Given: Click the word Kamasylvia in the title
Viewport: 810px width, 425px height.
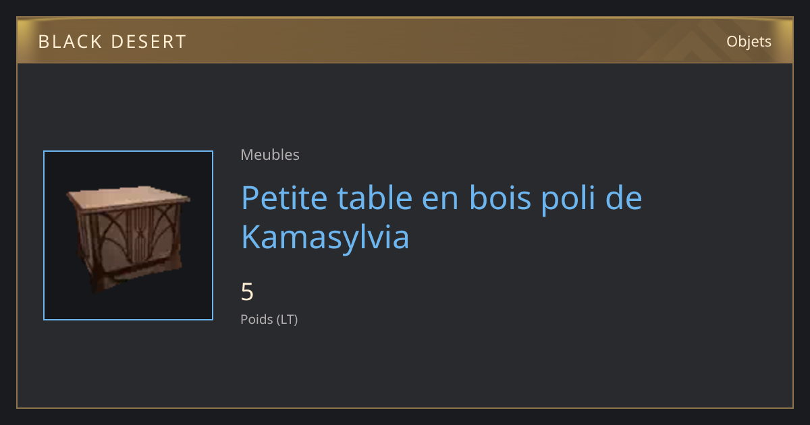Looking at the screenshot, I should pos(325,237).
